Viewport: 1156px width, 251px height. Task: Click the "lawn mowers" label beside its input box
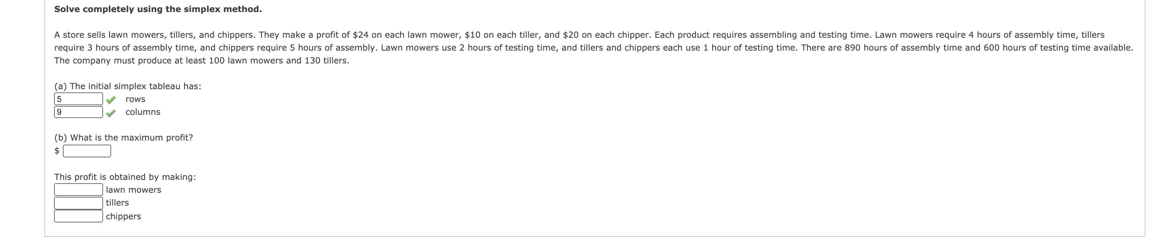pyautogui.click(x=133, y=190)
